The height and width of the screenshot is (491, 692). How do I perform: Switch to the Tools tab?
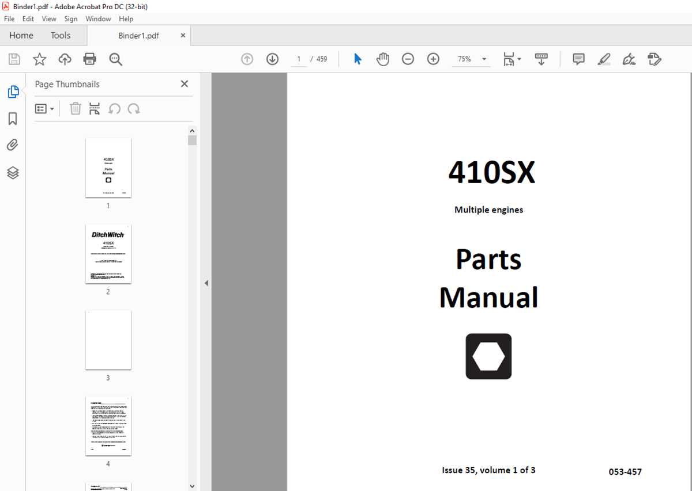61,36
